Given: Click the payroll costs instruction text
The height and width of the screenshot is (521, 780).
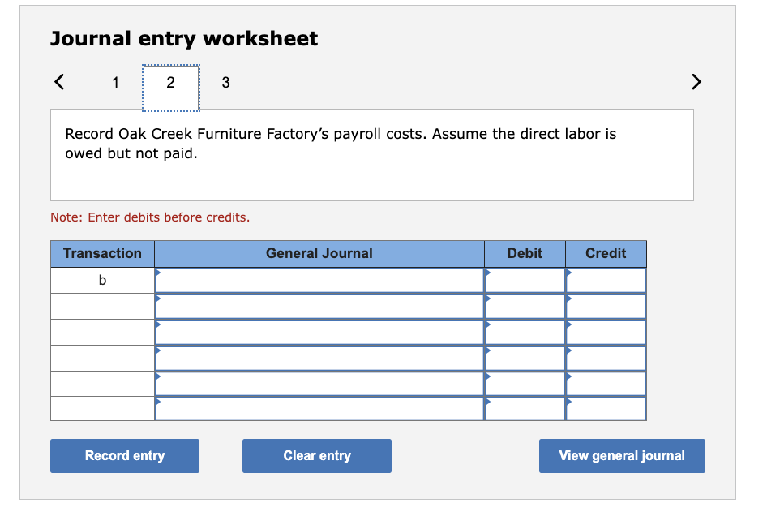Looking at the screenshot, I should (x=341, y=144).
